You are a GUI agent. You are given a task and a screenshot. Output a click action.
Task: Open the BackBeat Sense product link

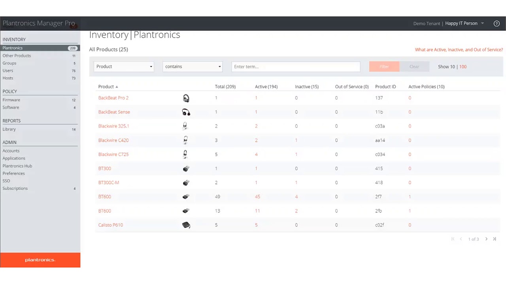114,112
